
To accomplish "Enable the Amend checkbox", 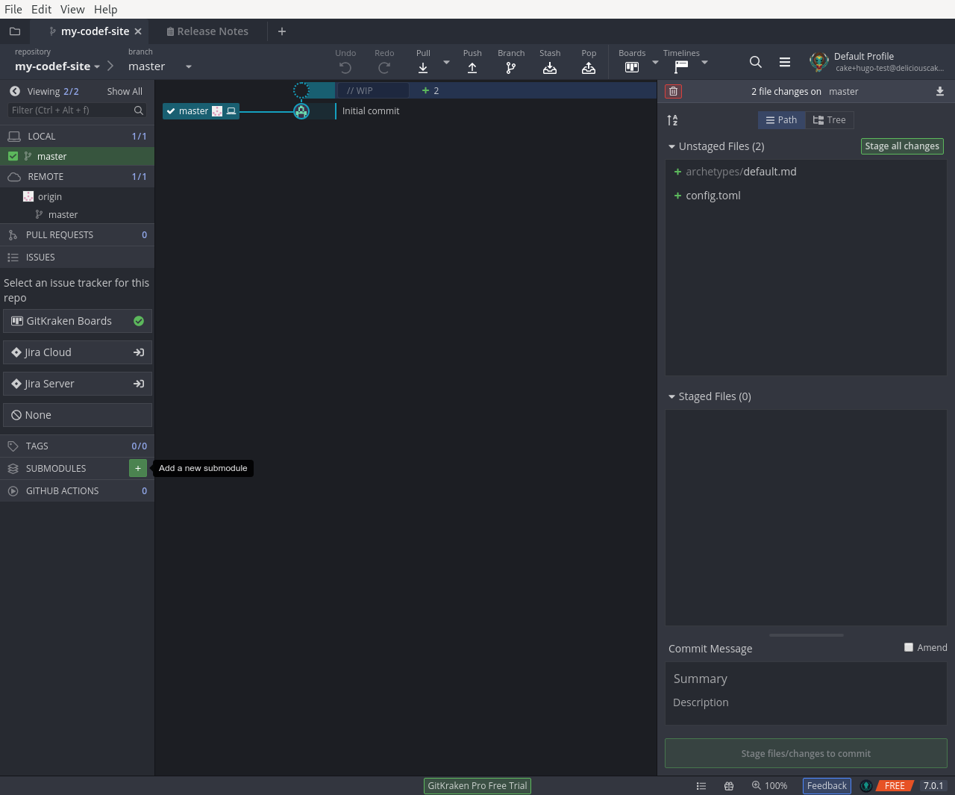I will pos(909,647).
